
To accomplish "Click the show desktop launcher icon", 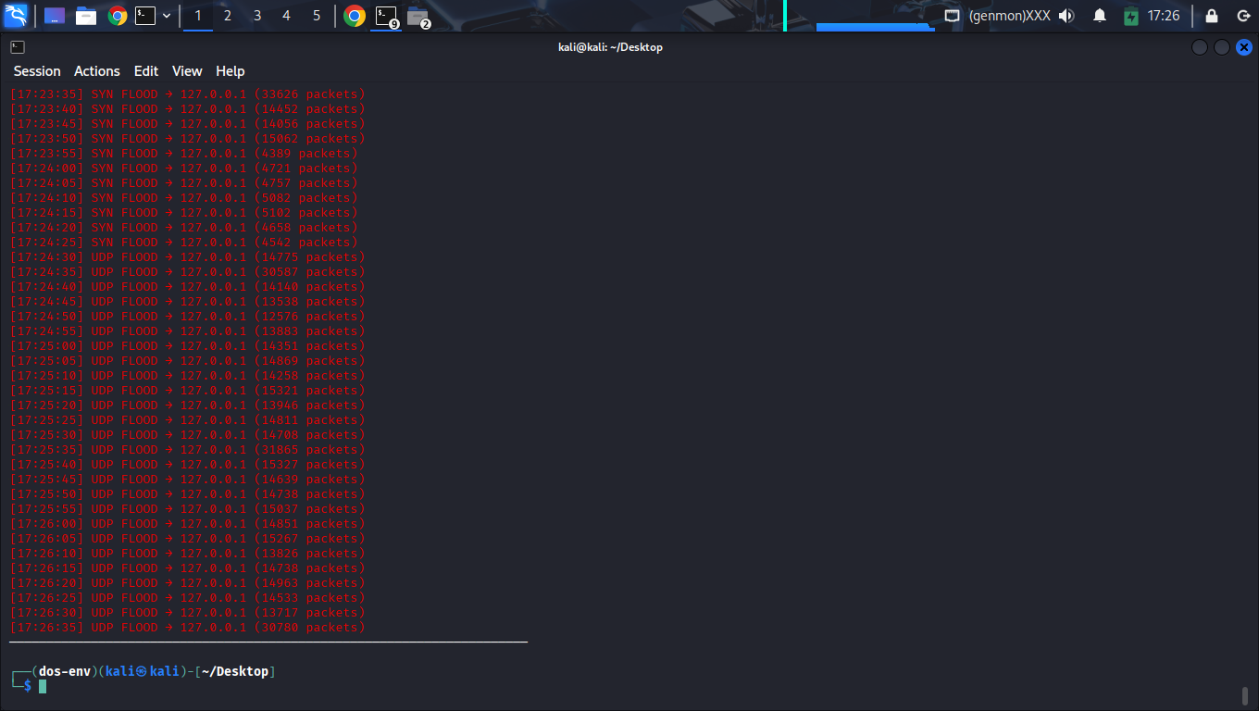I will (x=55, y=16).
